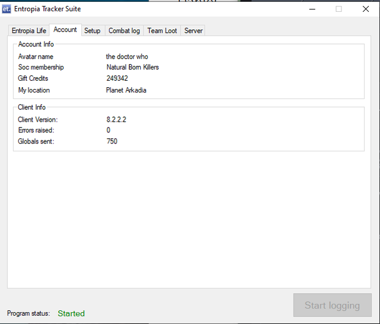This screenshot has width=380, height=324.
Task: Click the 'My location' label
Action: [34, 90]
